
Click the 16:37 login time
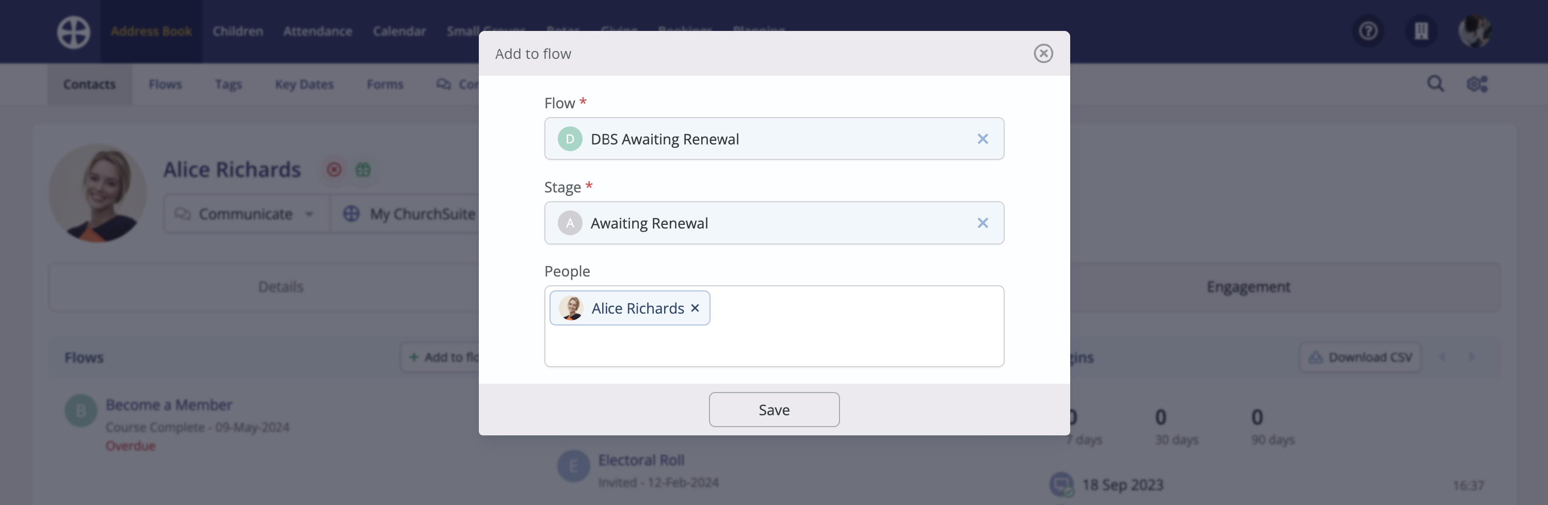1468,485
